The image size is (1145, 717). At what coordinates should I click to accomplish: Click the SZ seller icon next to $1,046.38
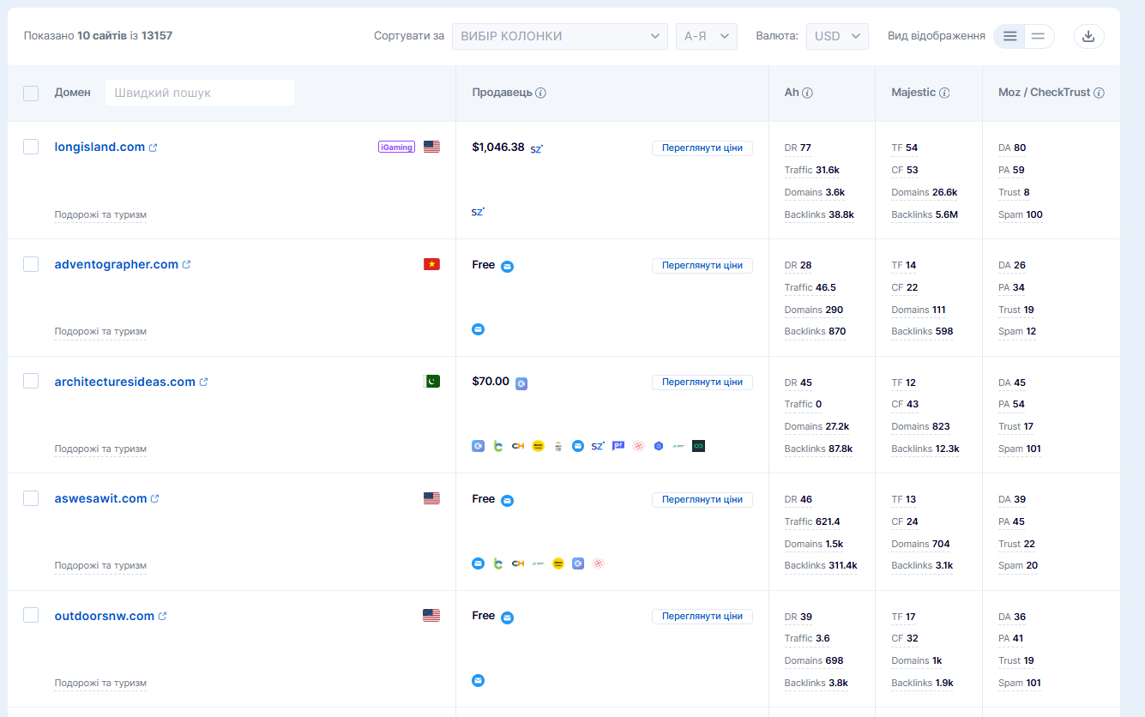coord(537,148)
